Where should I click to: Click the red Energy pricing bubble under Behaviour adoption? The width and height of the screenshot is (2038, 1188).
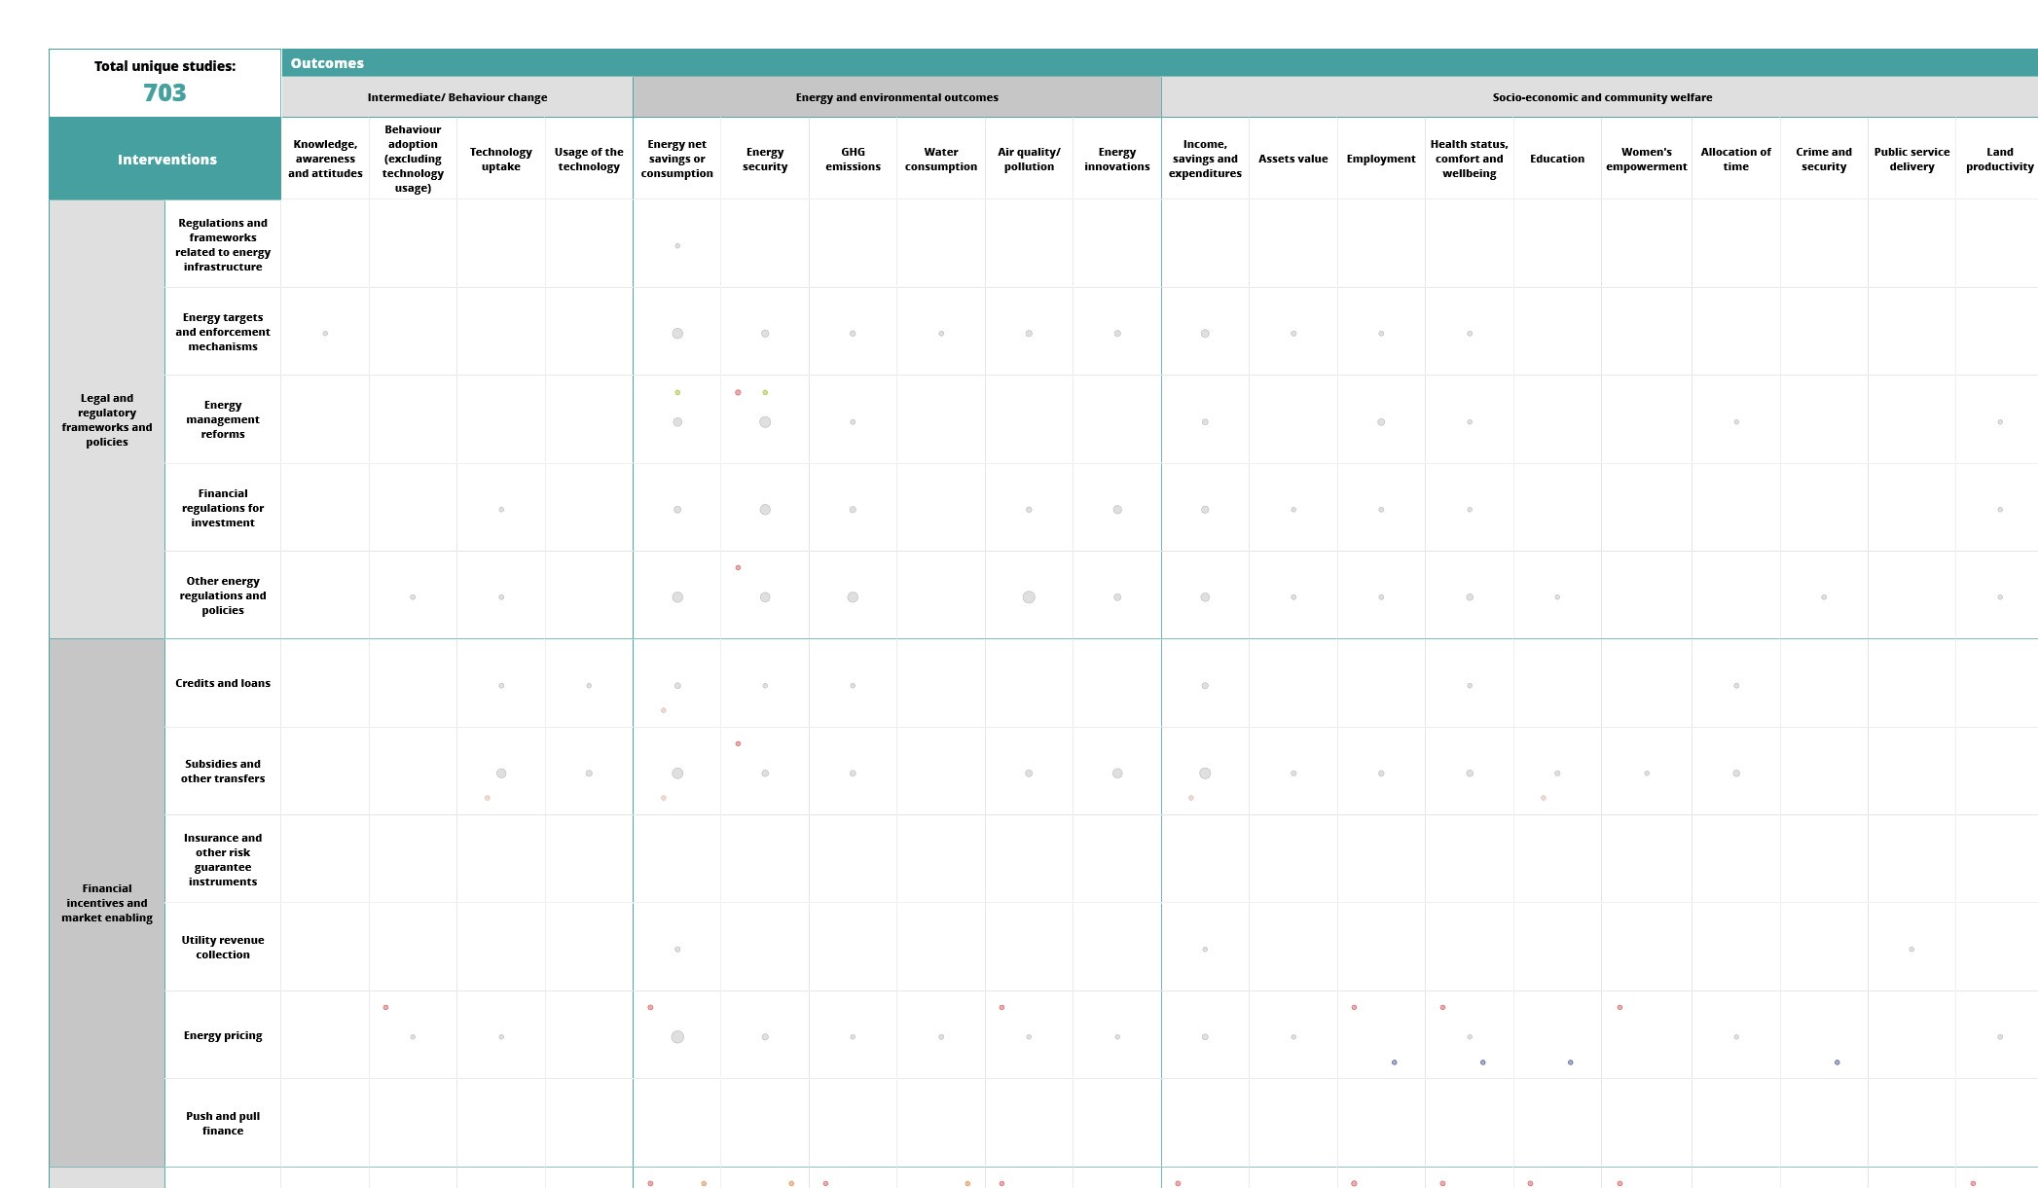pyautogui.click(x=385, y=1008)
